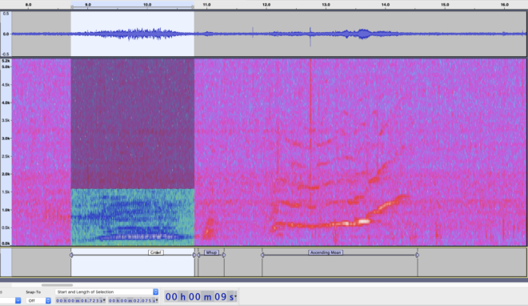The image size is (528, 306).
Task: Select the Ascending Moan label
Action: (326, 252)
